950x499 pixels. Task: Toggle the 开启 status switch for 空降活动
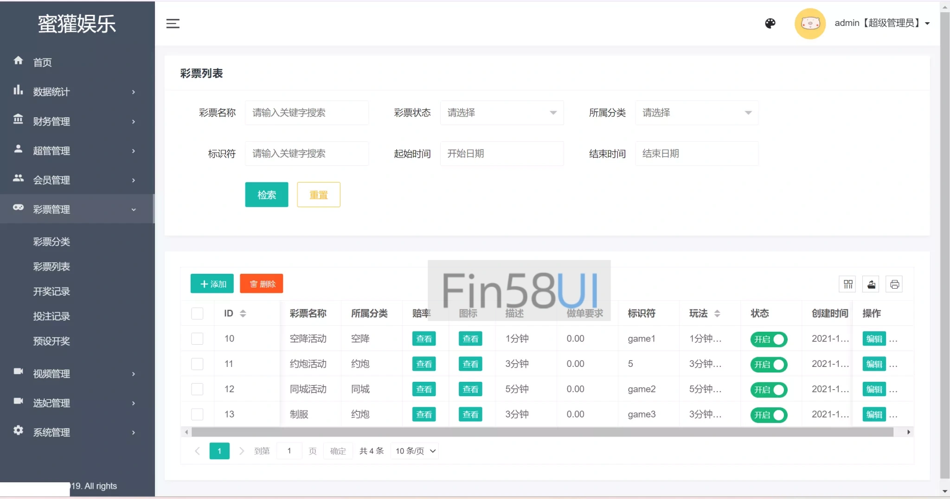coord(769,339)
